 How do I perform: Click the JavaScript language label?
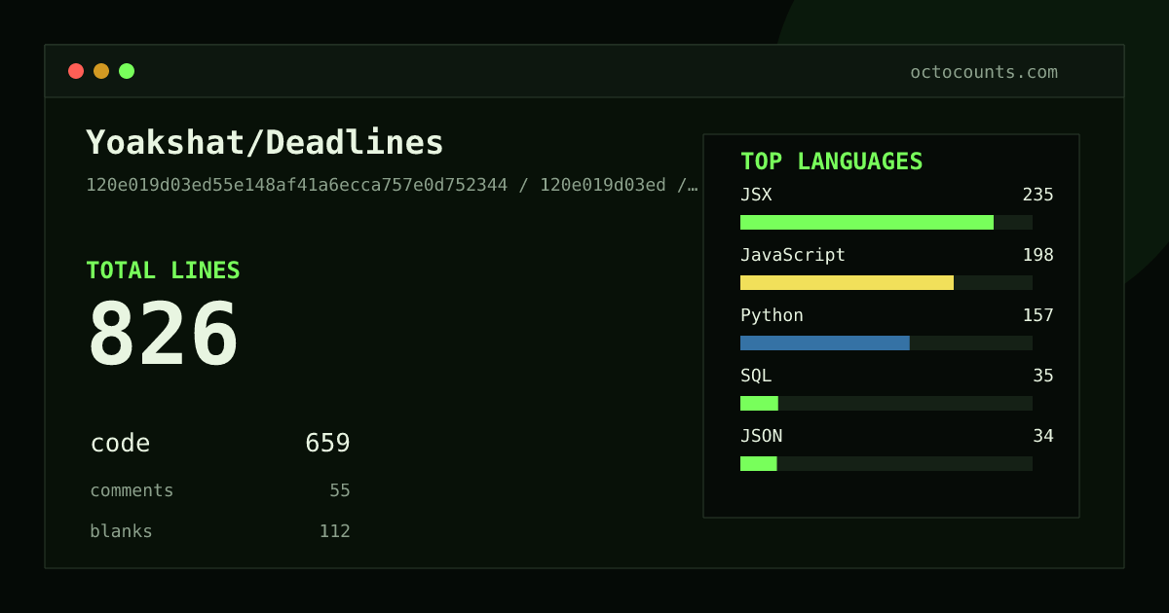click(x=793, y=255)
